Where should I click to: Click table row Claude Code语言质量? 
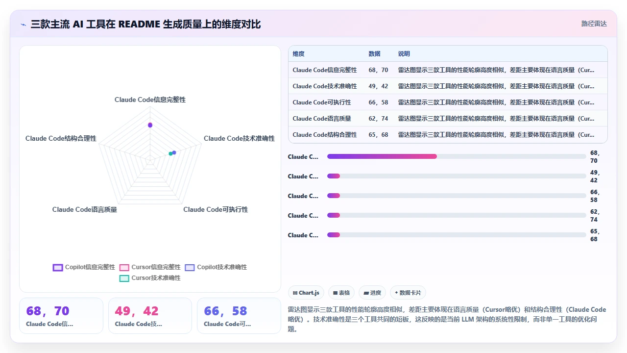(448, 118)
